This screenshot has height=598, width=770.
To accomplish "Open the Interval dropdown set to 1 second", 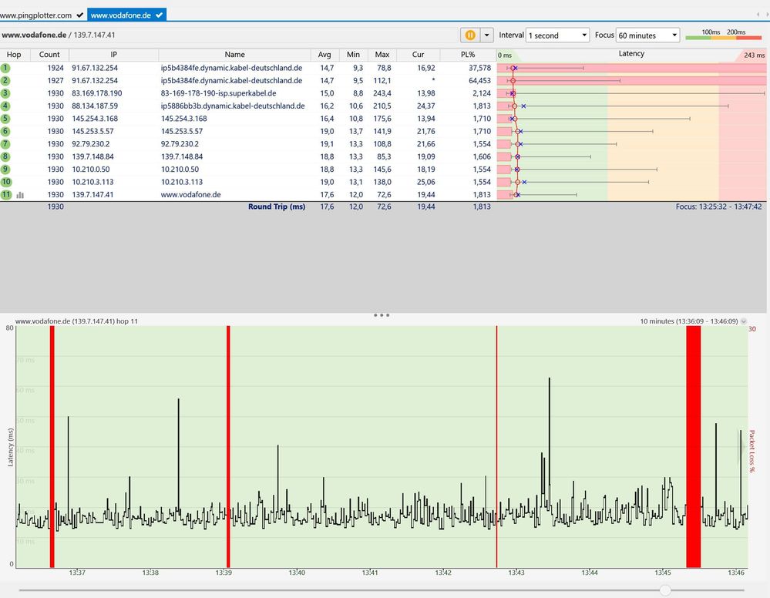I will point(557,35).
